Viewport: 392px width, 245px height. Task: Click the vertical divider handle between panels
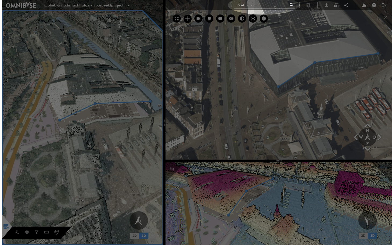164,122
